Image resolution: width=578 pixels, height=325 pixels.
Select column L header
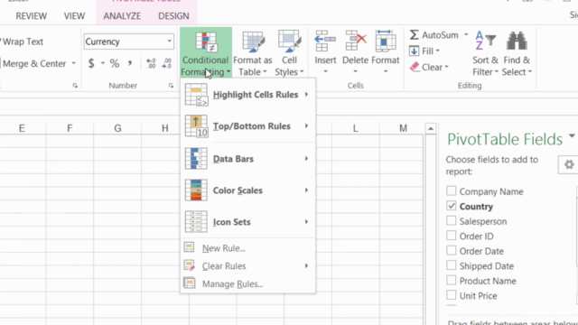[355, 128]
